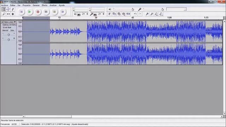Click Skip to Start button
This screenshot has height=127, width=226.
(x=22, y=12)
